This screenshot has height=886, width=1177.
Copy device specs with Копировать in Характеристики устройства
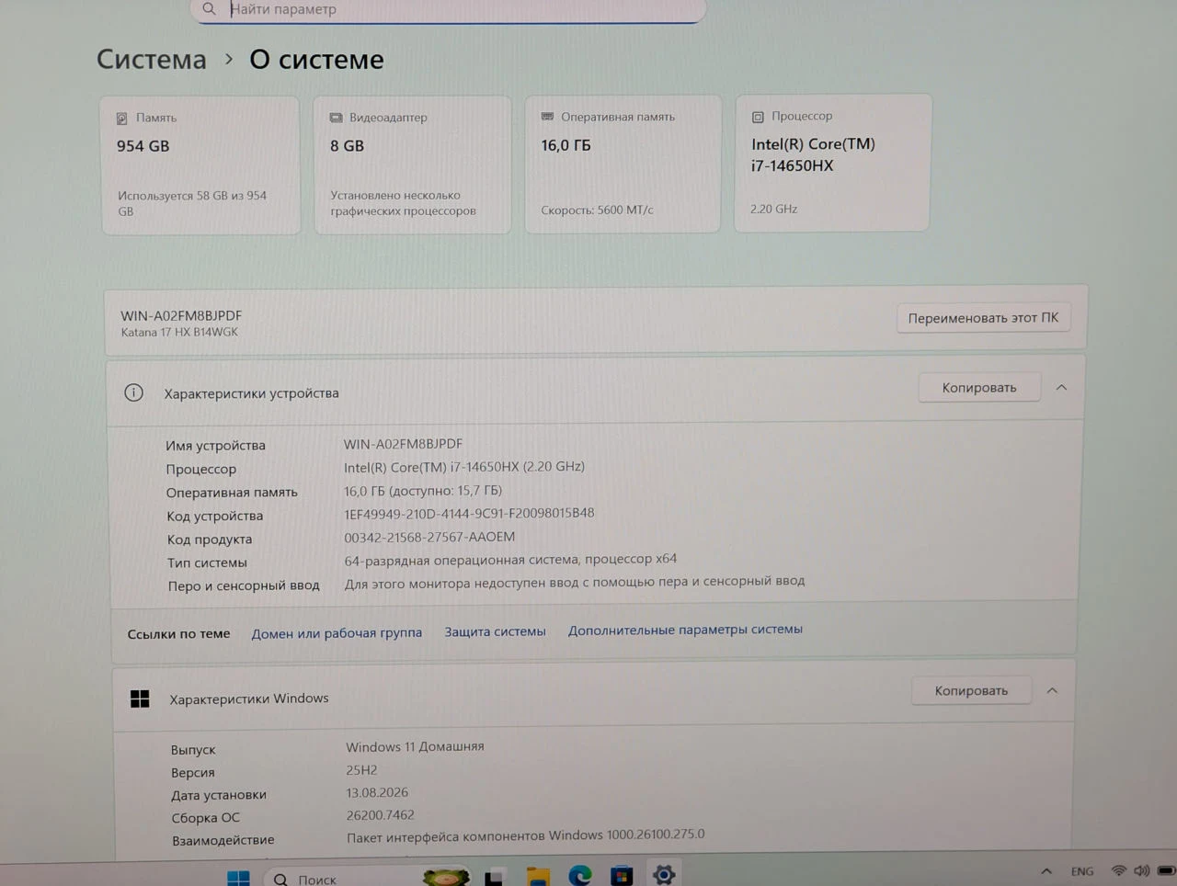979,388
